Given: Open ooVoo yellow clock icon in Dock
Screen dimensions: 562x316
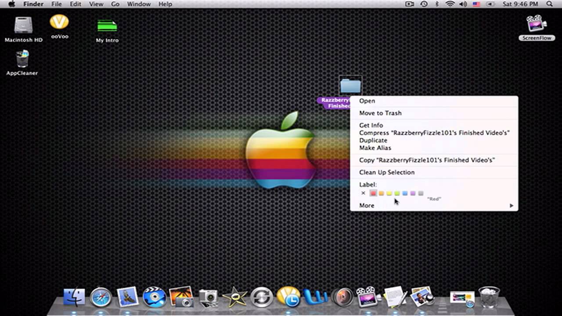Looking at the screenshot, I should coord(288,297).
